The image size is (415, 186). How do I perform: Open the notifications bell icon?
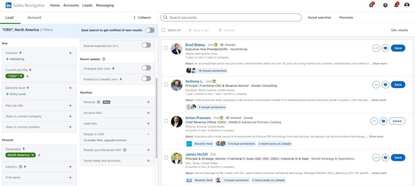pyautogui.click(x=396, y=5)
